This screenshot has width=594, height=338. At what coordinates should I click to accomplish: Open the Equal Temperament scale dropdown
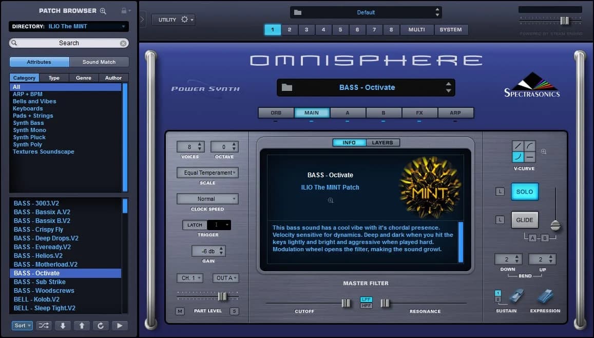[208, 173]
